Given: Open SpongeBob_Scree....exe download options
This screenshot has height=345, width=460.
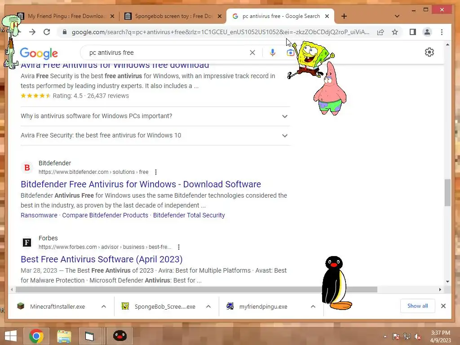Looking at the screenshot, I should point(208,306).
